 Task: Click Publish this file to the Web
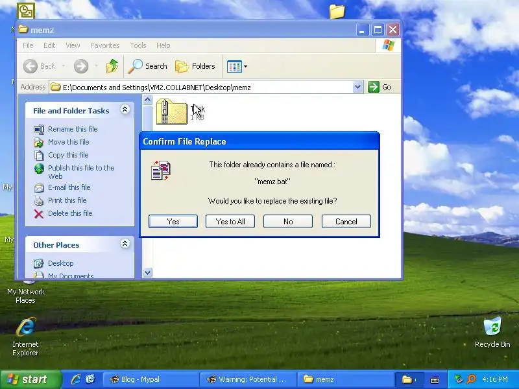click(81, 172)
